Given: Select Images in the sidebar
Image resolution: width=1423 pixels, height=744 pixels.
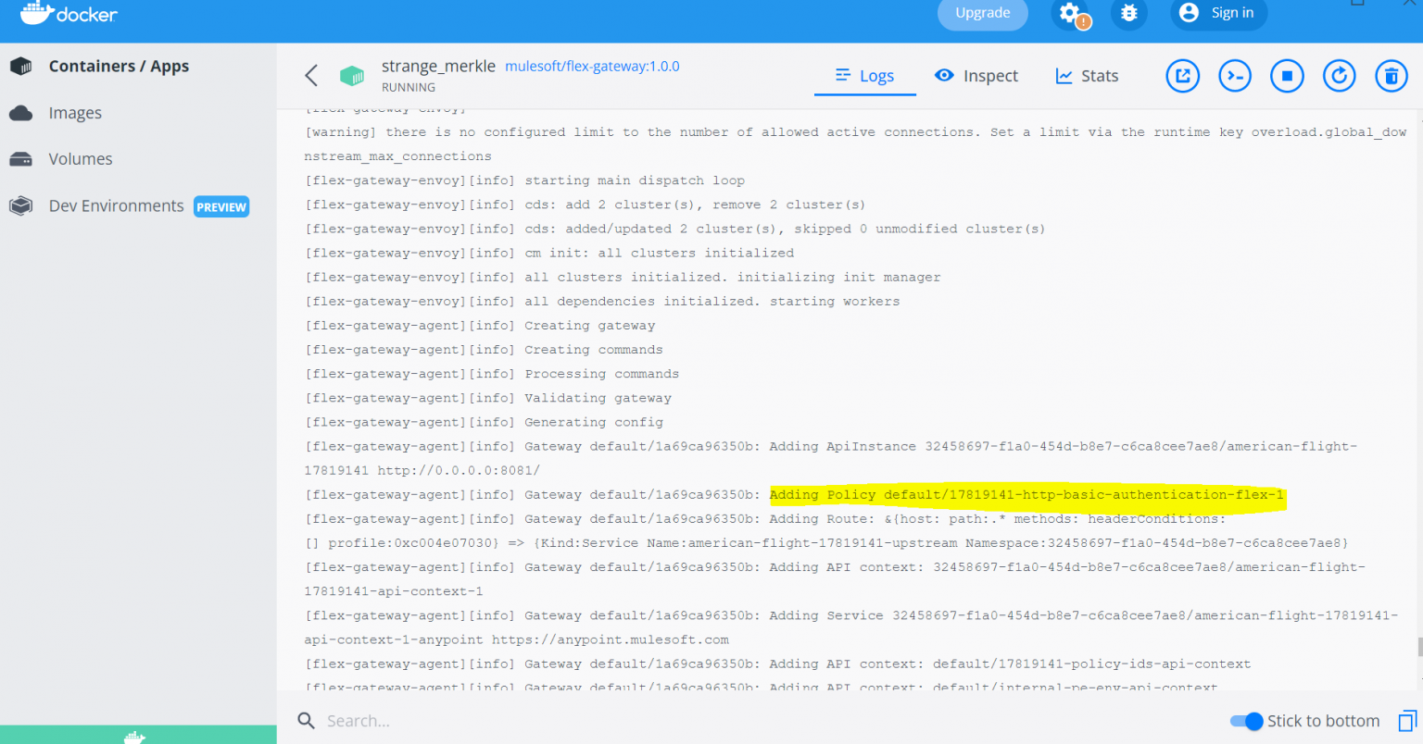Looking at the screenshot, I should [x=75, y=112].
